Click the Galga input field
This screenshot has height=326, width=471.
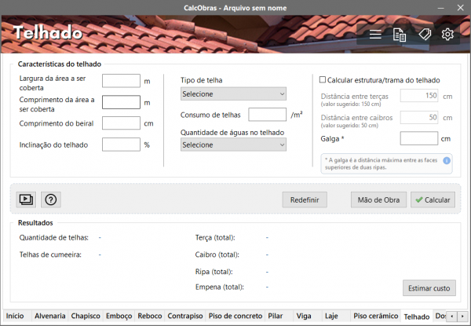point(418,139)
